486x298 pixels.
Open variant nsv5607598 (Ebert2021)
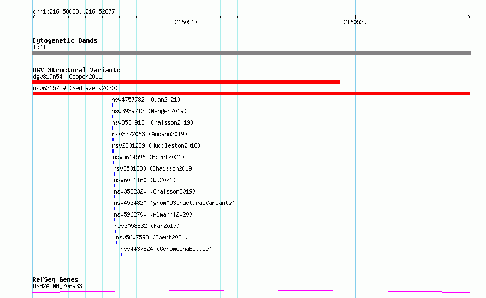coord(152,237)
